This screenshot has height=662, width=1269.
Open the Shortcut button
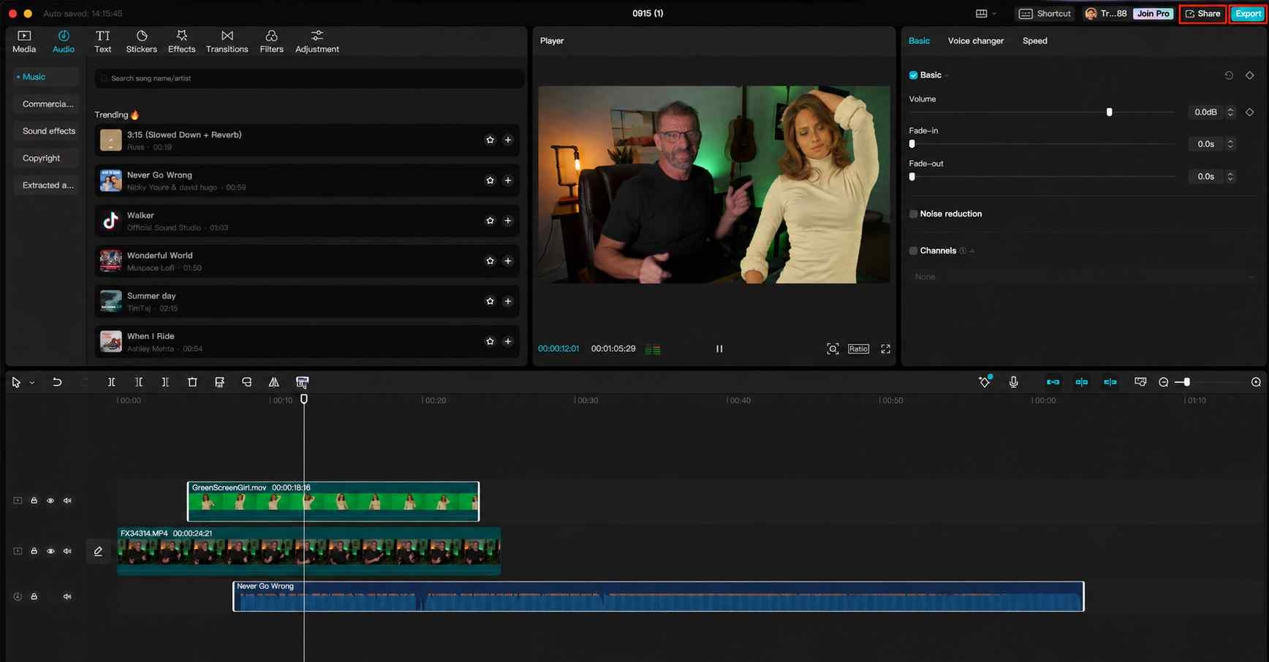pyautogui.click(x=1045, y=13)
